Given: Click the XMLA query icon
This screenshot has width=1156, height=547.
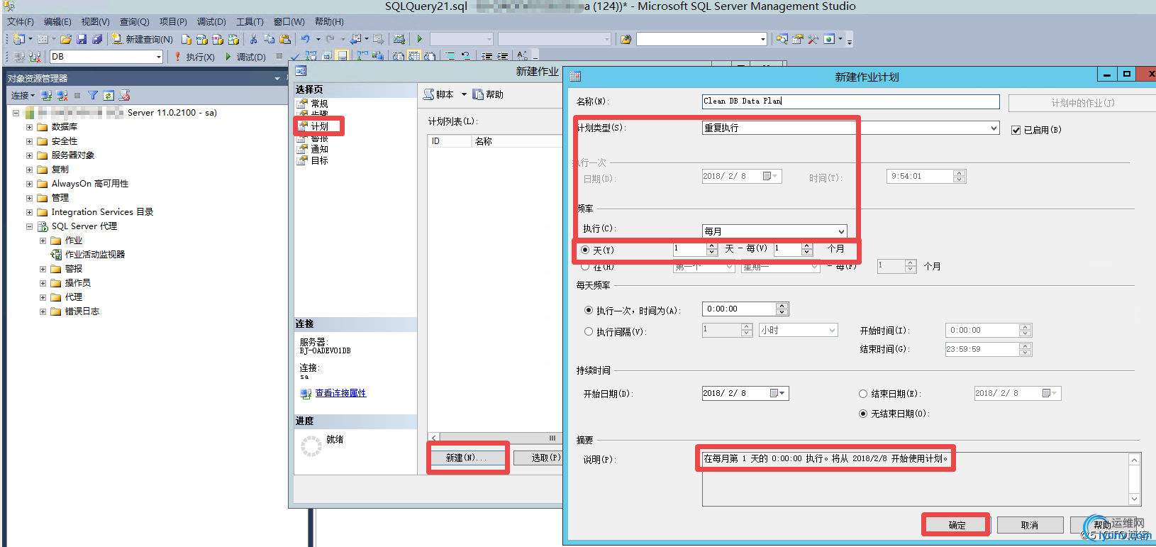Looking at the screenshot, I should (233, 39).
